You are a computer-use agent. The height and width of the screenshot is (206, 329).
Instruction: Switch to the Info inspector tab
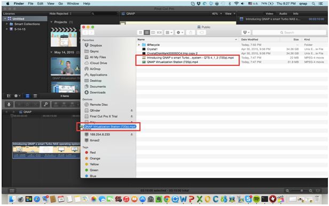(296, 14)
